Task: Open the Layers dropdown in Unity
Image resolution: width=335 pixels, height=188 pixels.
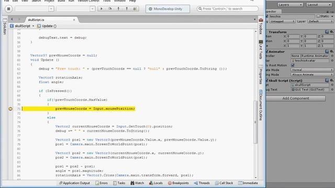Action: click(x=290, y=5)
